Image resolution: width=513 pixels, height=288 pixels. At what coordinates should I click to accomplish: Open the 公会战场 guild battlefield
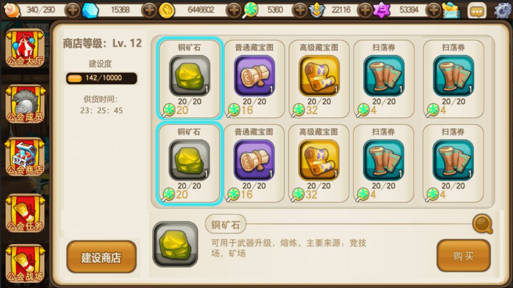(x=25, y=264)
